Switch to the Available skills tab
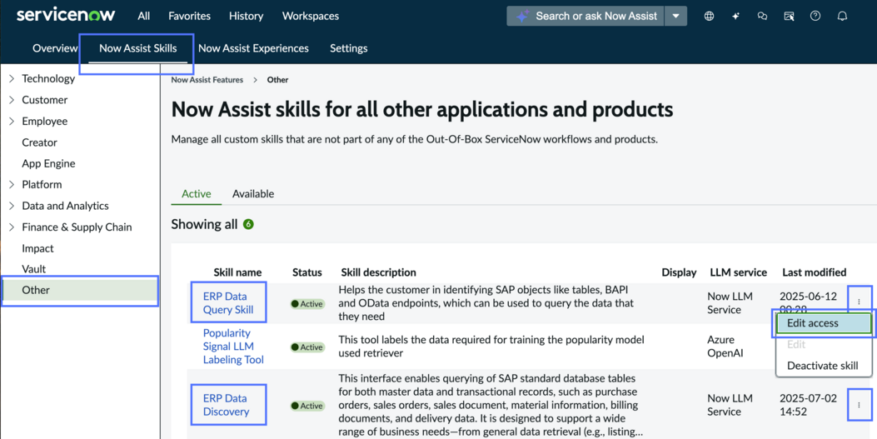Screen dimensions: 877x439 click(x=253, y=194)
